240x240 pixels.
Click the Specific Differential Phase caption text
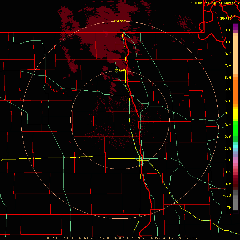[x=121, y=238]
